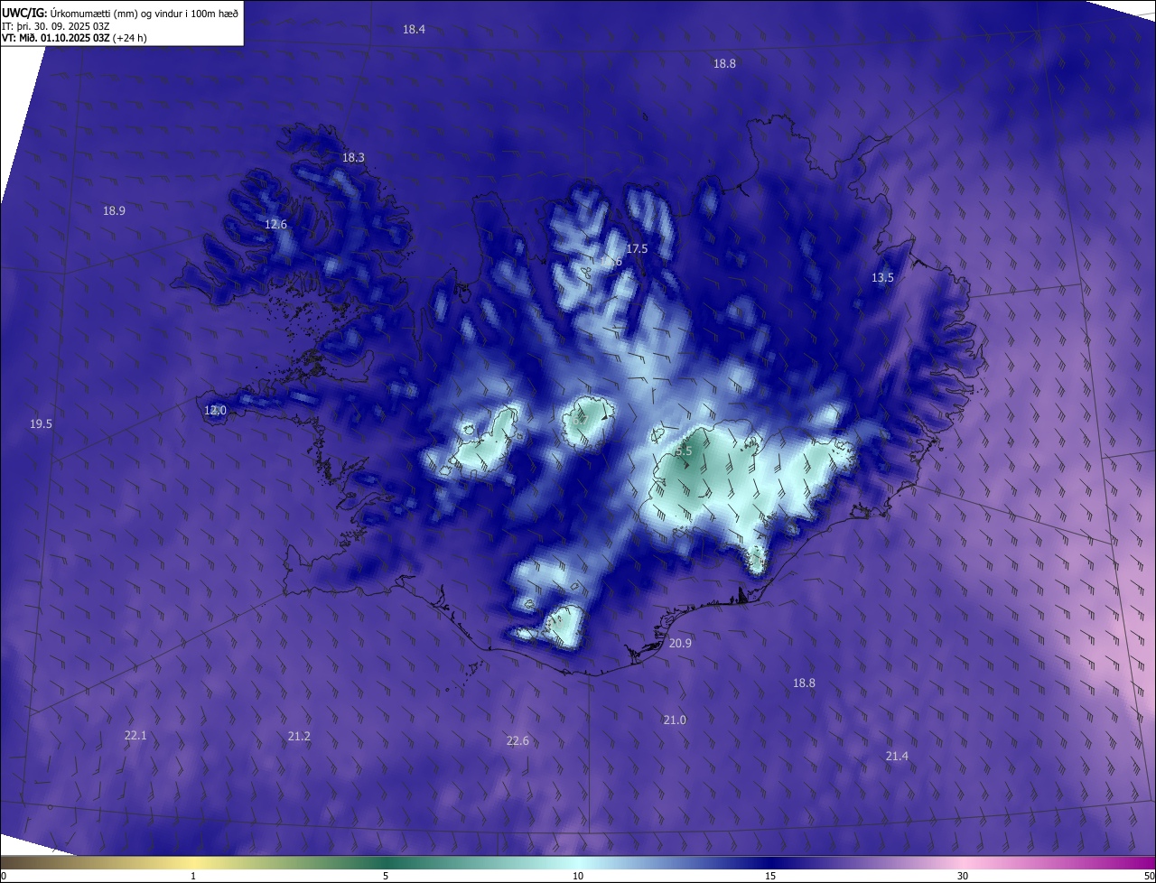The height and width of the screenshot is (883, 1156).
Task: Click the 12.6 value over the Westfjords
Action: (275, 225)
